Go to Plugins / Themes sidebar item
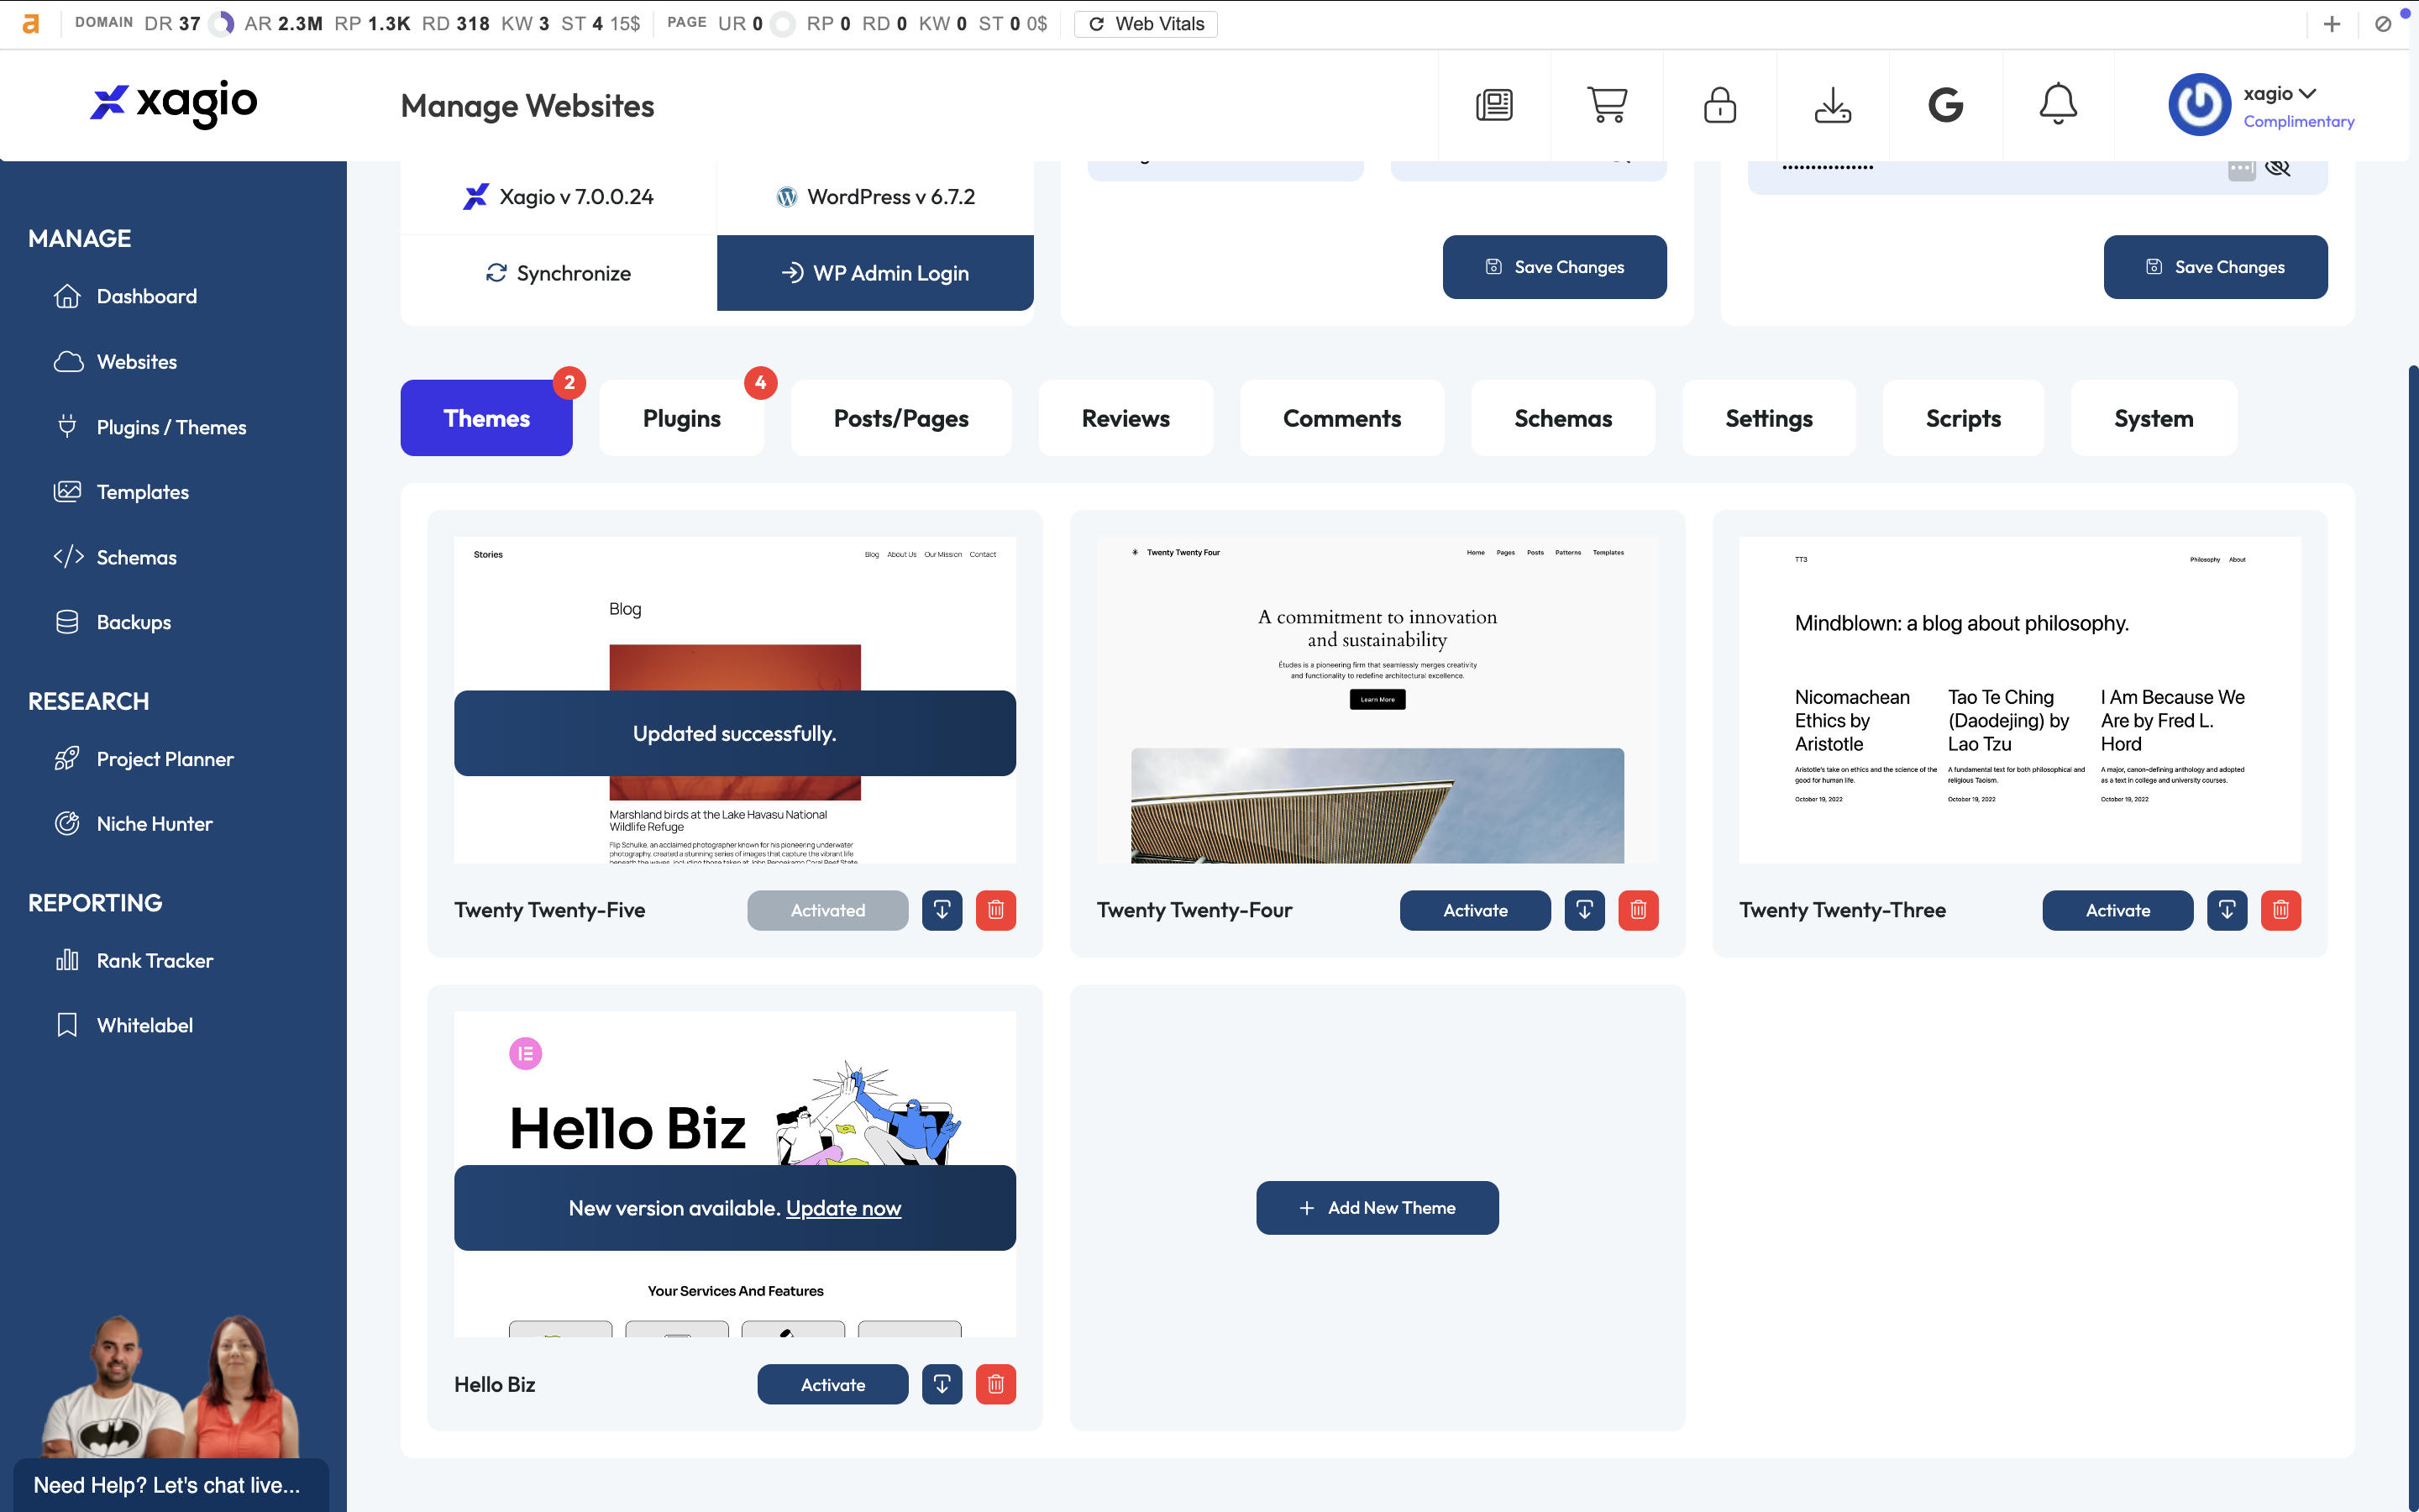Screen dimensions: 2419x1512 point(150,427)
